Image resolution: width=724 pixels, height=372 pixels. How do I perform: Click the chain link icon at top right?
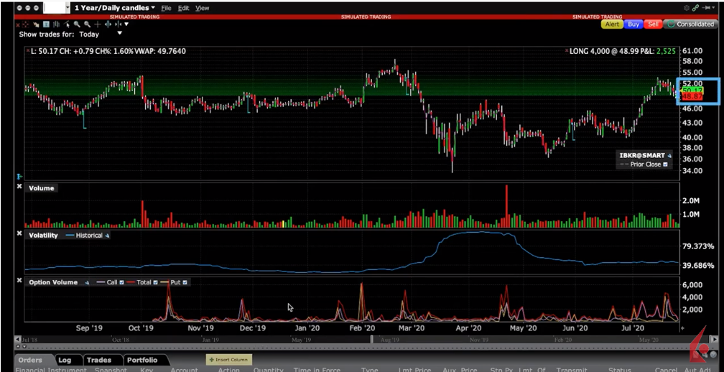[x=696, y=7]
